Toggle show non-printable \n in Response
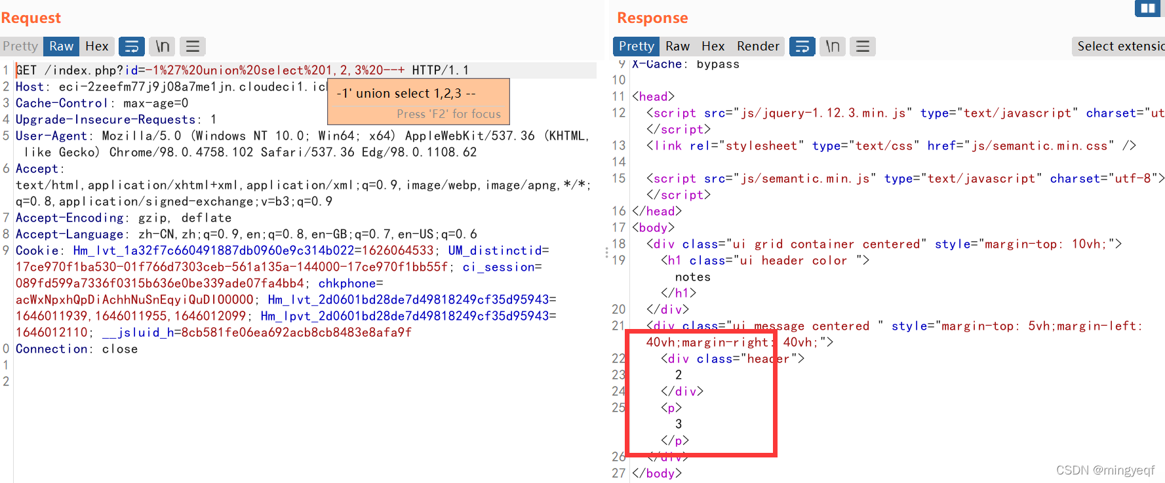This screenshot has height=483, width=1165. (833, 47)
